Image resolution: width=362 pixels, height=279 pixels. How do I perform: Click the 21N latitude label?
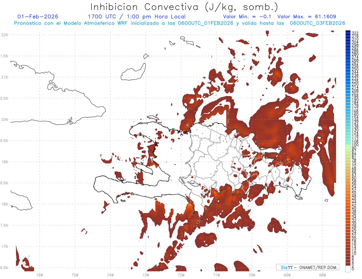pos(5,77)
